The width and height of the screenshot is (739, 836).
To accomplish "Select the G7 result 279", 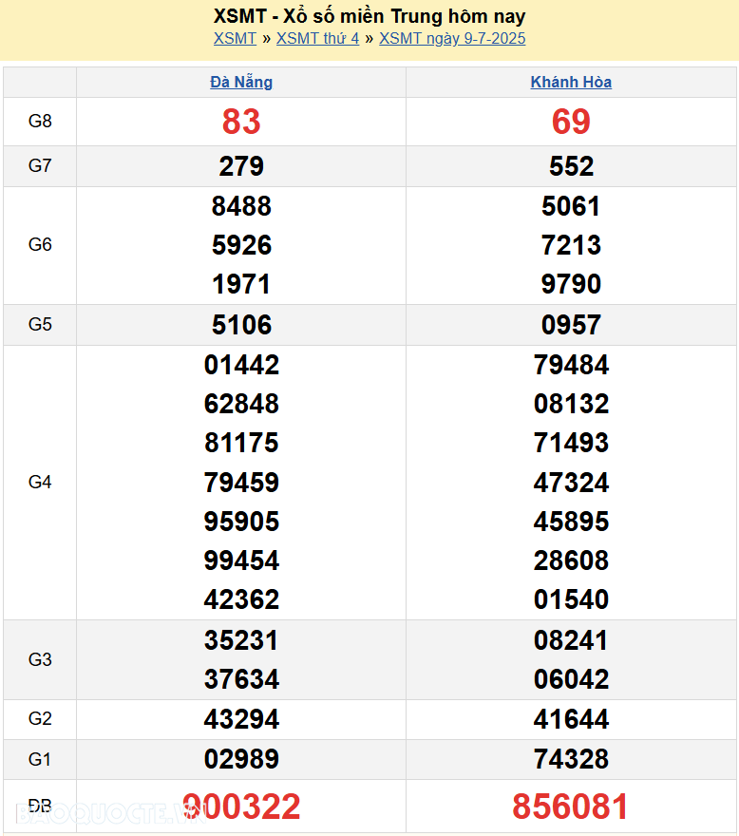I will 241,166.
